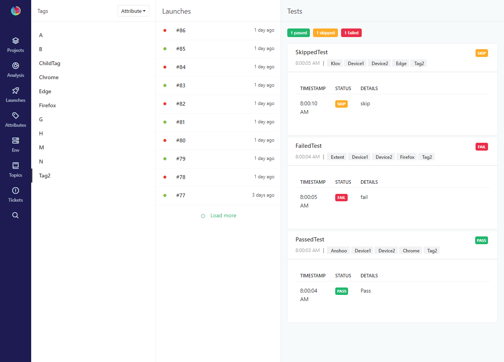Click the Edge tag on SkippedTest
Viewport: 504px width, 362px height.
[401, 63]
